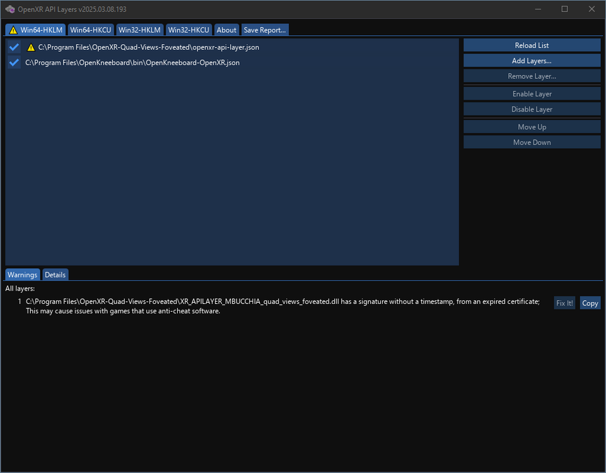Click the Disable Layer button

tap(532, 109)
